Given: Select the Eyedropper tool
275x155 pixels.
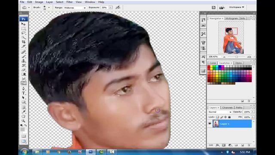Looking at the screenshot, I should [24, 112].
